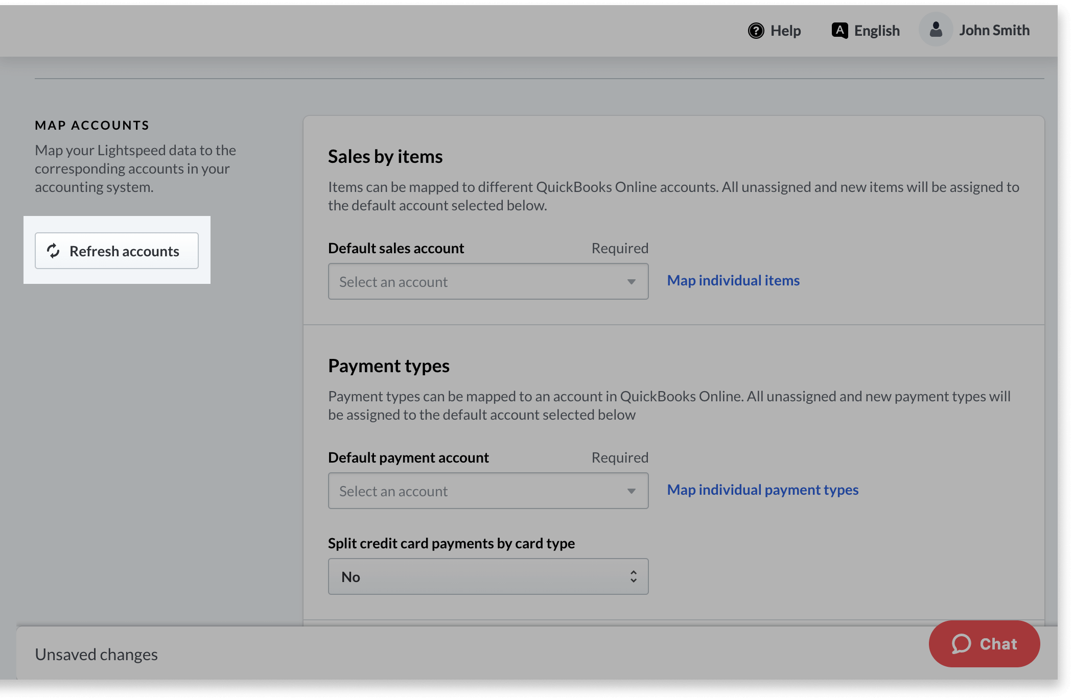
Task: Open the English language menu
Action: (866, 30)
